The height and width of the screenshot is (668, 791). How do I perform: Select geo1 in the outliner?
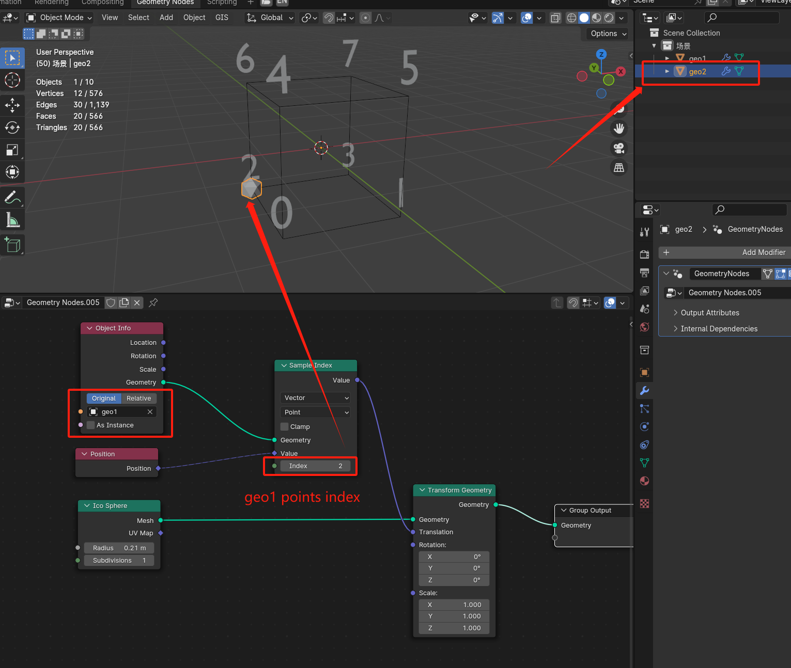coord(697,58)
